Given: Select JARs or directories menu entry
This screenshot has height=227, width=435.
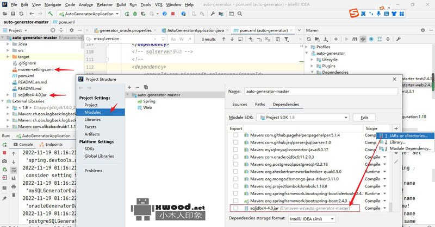Looking at the screenshot, I should pyautogui.click(x=405, y=136).
